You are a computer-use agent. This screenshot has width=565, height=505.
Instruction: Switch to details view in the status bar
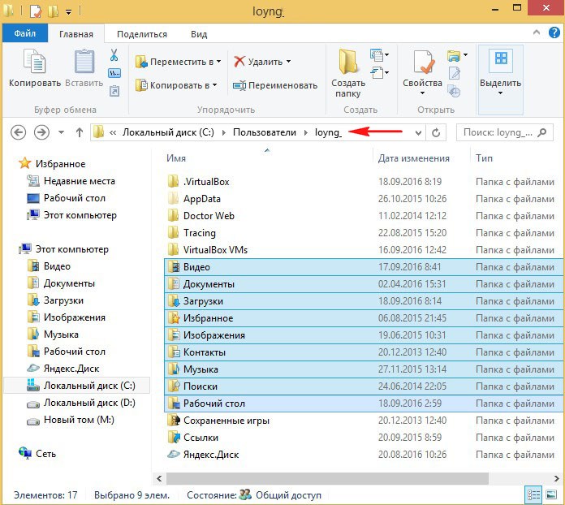[x=533, y=494]
